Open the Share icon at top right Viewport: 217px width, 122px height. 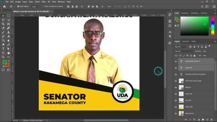click(214, 6)
